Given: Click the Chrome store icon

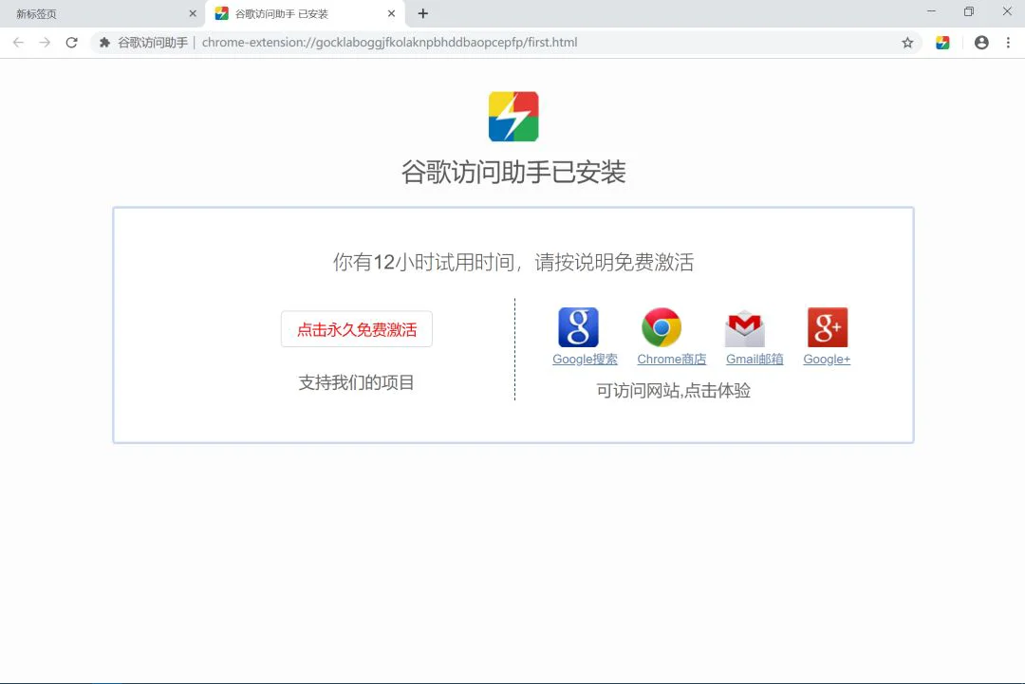Looking at the screenshot, I should tap(662, 327).
